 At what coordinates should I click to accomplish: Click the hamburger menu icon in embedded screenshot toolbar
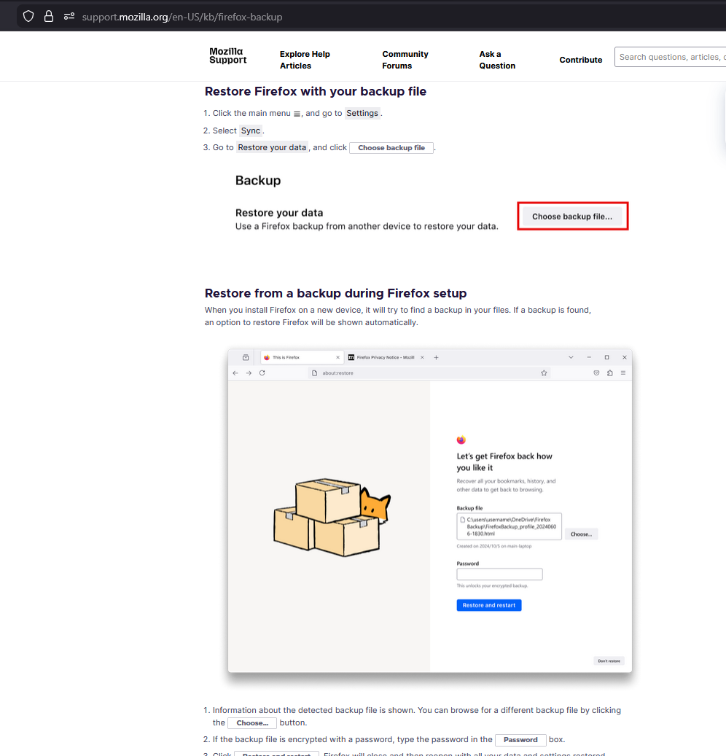[x=623, y=373]
